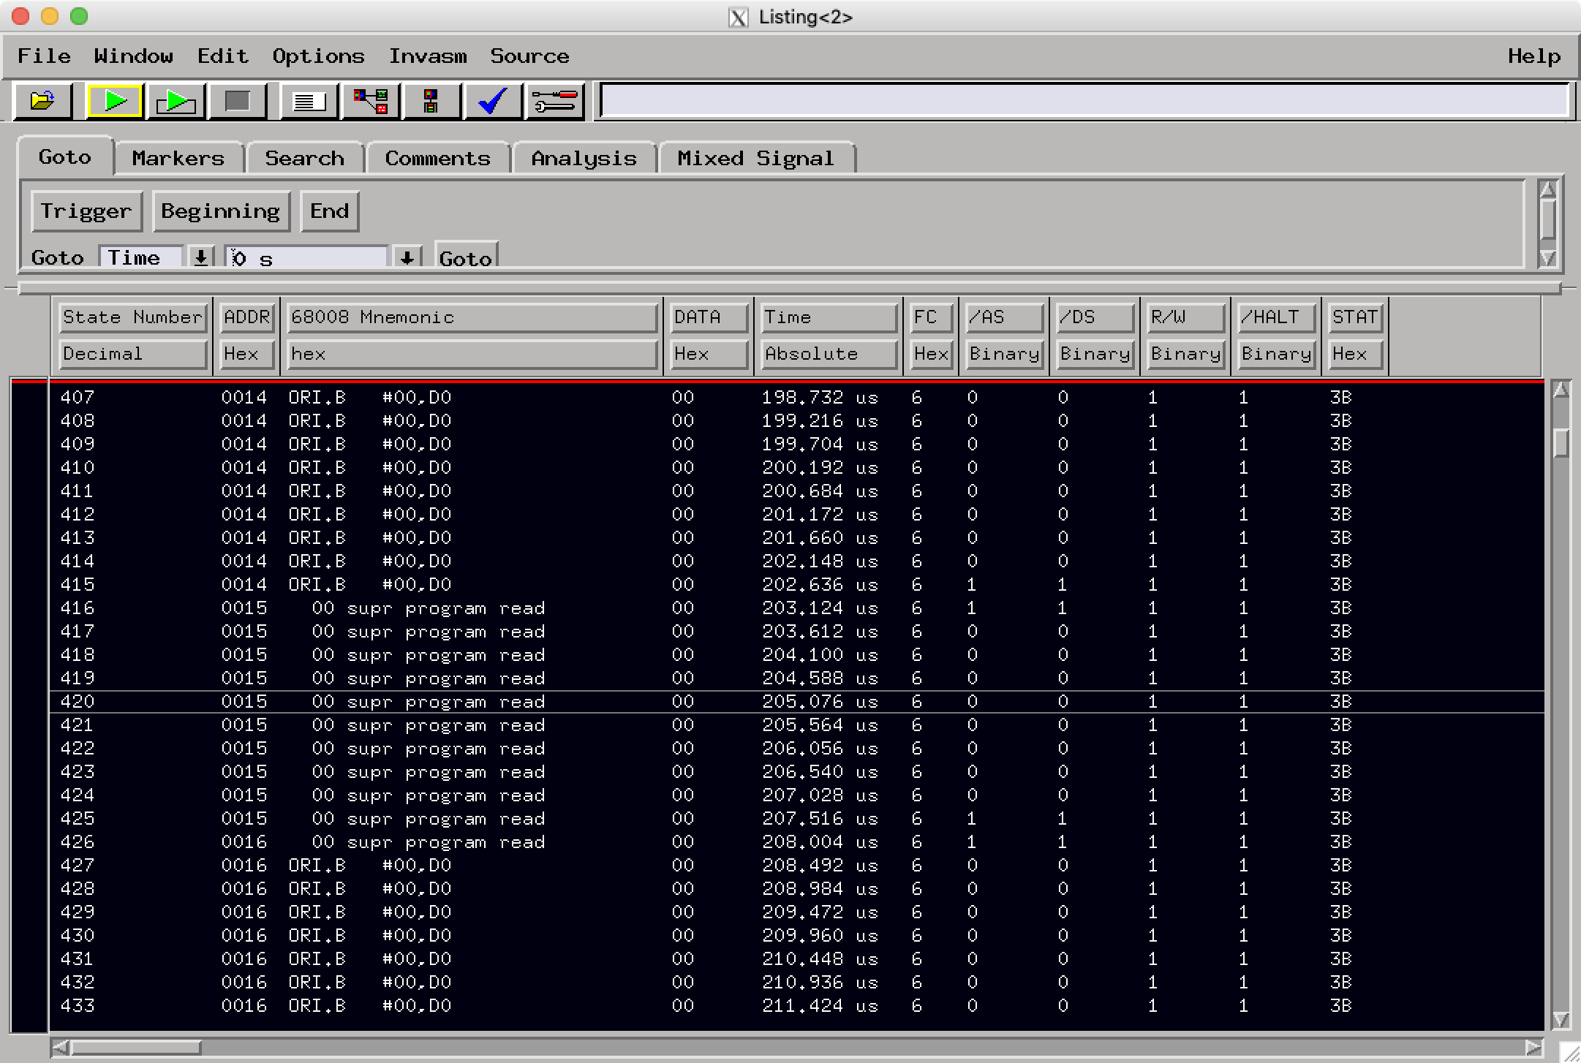The width and height of the screenshot is (1581, 1063).
Task: Run the analyzer with the green play icon
Action: pyautogui.click(x=116, y=101)
